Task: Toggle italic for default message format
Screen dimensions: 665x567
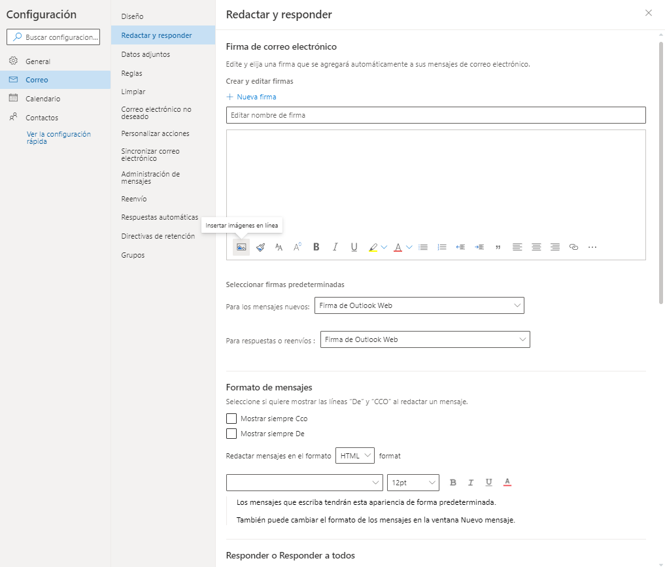Action: [x=471, y=482]
